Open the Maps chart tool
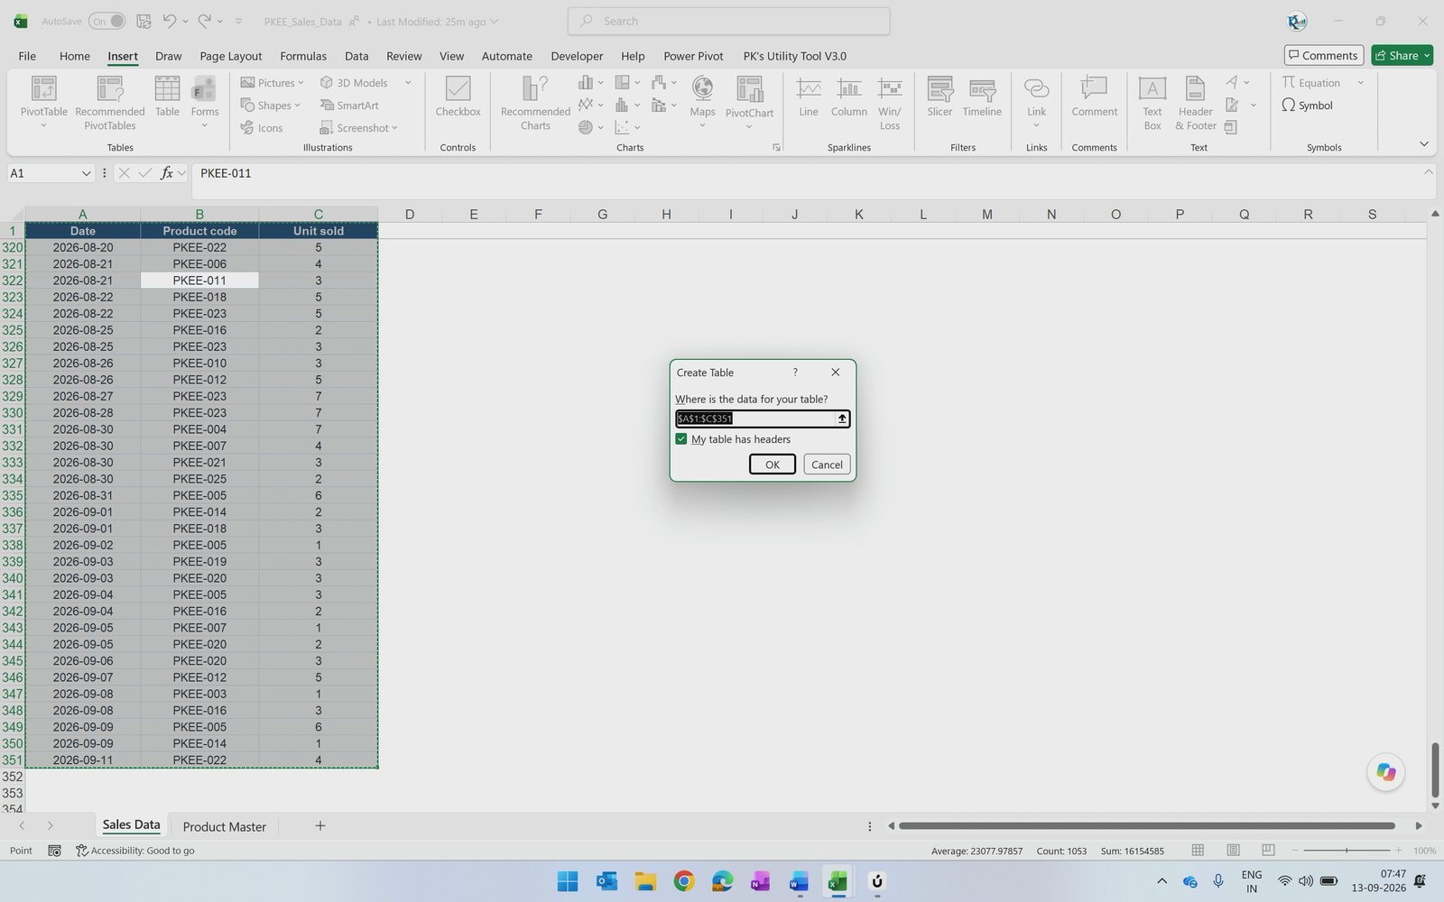 702,101
